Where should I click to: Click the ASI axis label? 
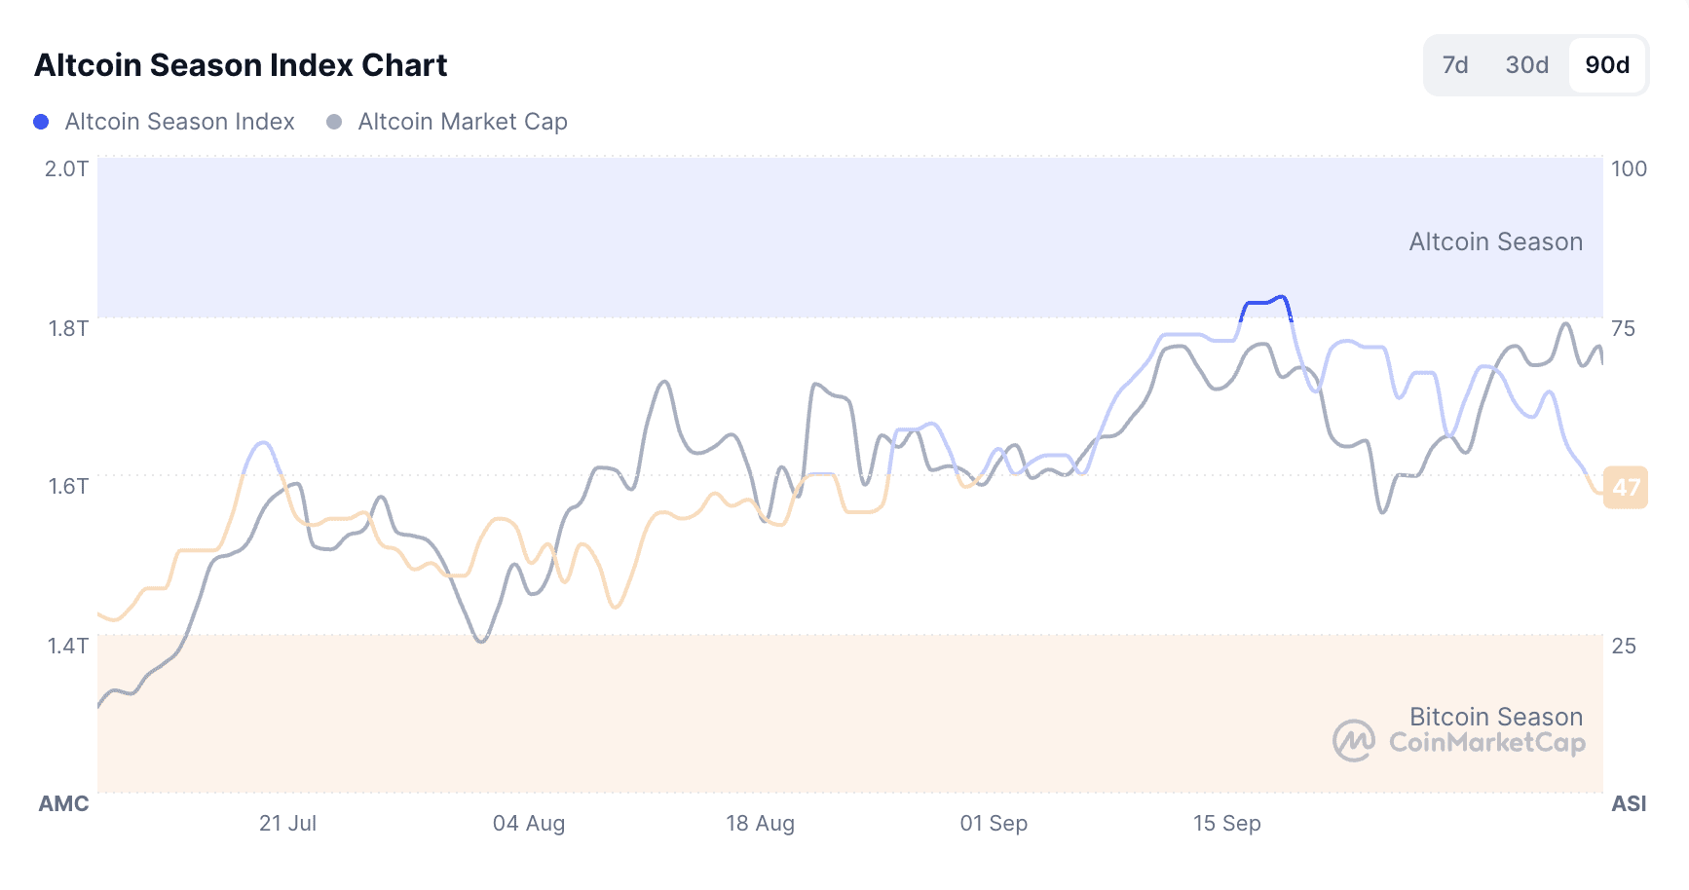coord(1629,804)
